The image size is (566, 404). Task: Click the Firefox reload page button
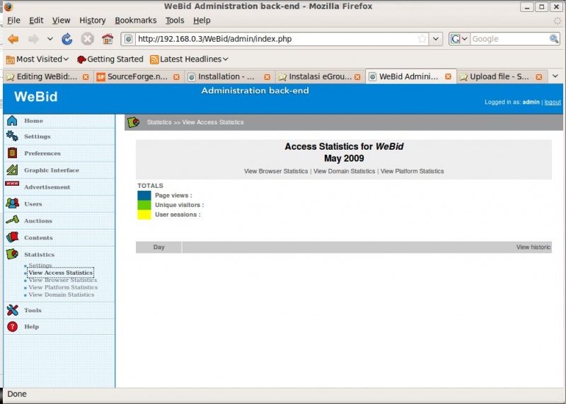[67, 39]
